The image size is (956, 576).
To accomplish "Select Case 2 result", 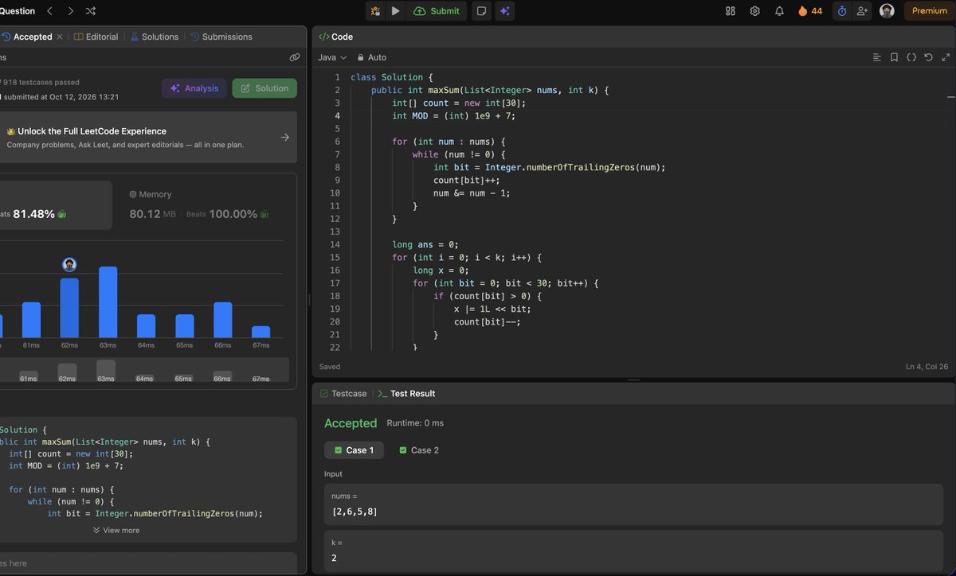I will [419, 450].
